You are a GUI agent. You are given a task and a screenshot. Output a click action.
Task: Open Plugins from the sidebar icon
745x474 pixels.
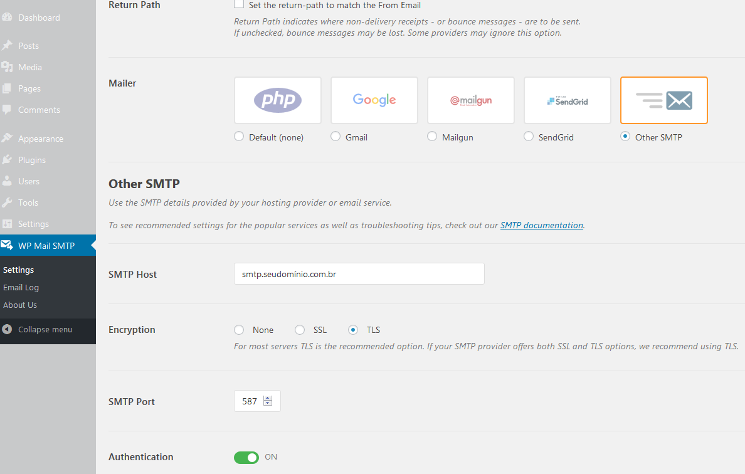point(7,160)
